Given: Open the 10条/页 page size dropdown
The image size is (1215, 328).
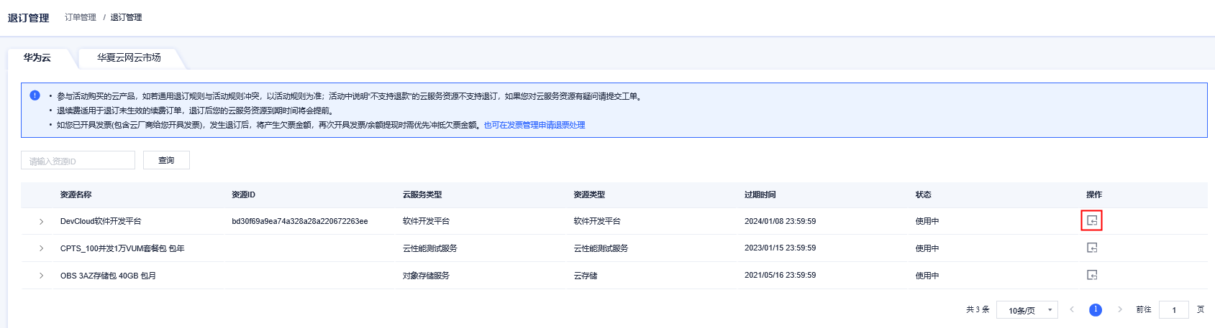Looking at the screenshot, I should pos(1027,310).
